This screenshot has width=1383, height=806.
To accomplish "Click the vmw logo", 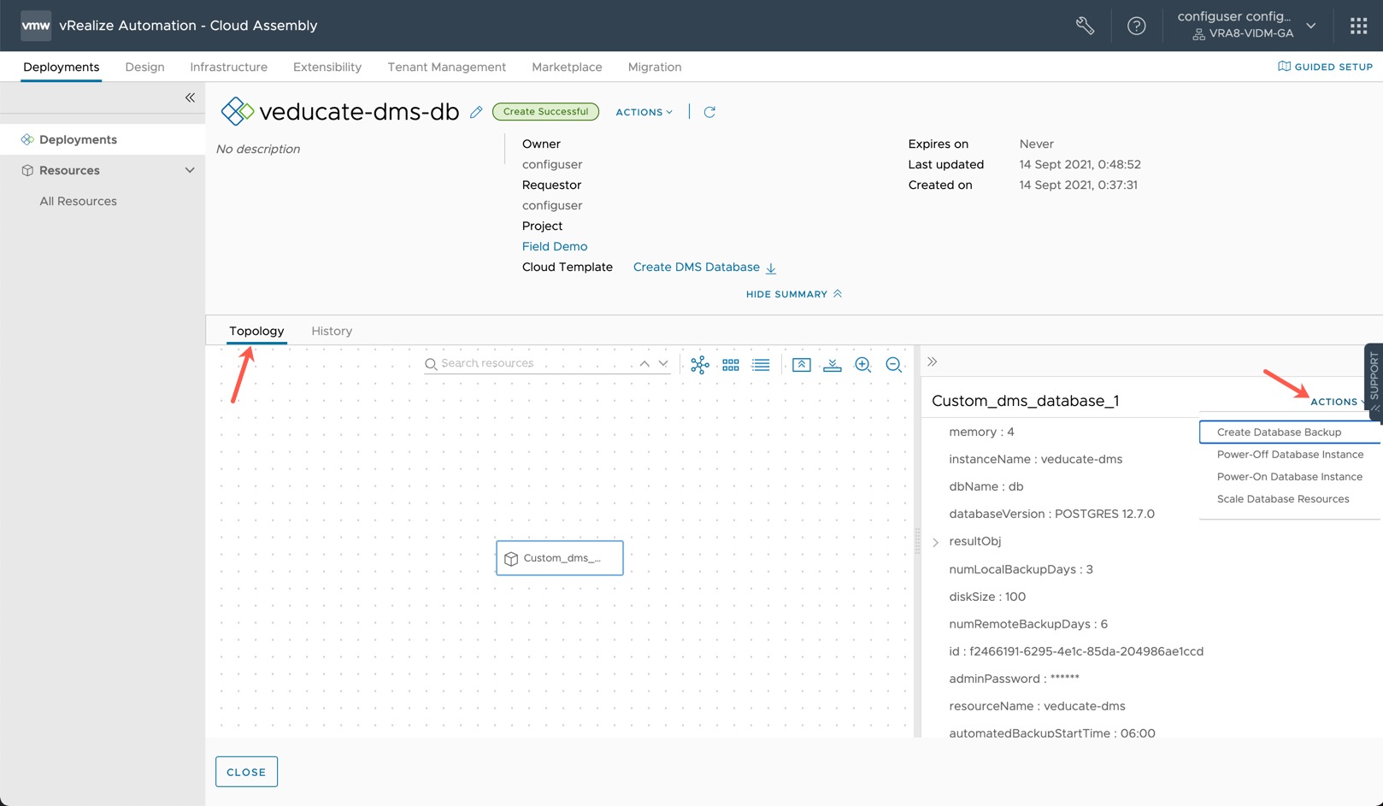I will [x=36, y=26].
